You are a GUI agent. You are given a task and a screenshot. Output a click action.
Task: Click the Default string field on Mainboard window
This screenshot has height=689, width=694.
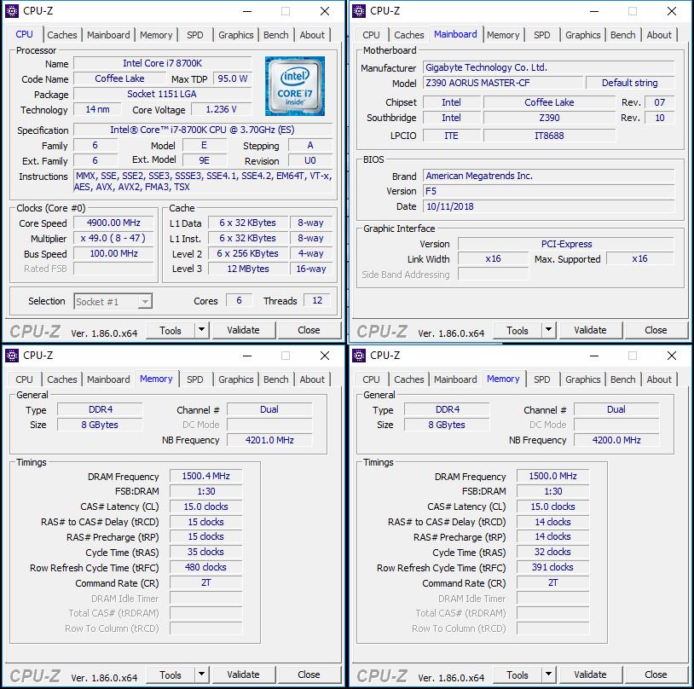[630, 83]
